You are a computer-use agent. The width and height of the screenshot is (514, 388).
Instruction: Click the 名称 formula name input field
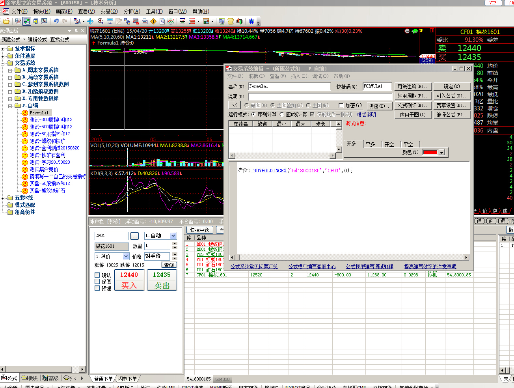point(289,86)
